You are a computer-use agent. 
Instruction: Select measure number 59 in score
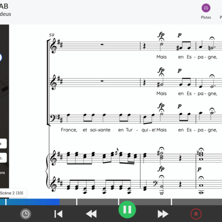(51, 35)
